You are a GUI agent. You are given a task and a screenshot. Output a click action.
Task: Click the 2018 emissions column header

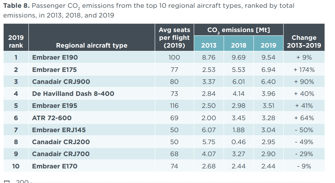238,45
